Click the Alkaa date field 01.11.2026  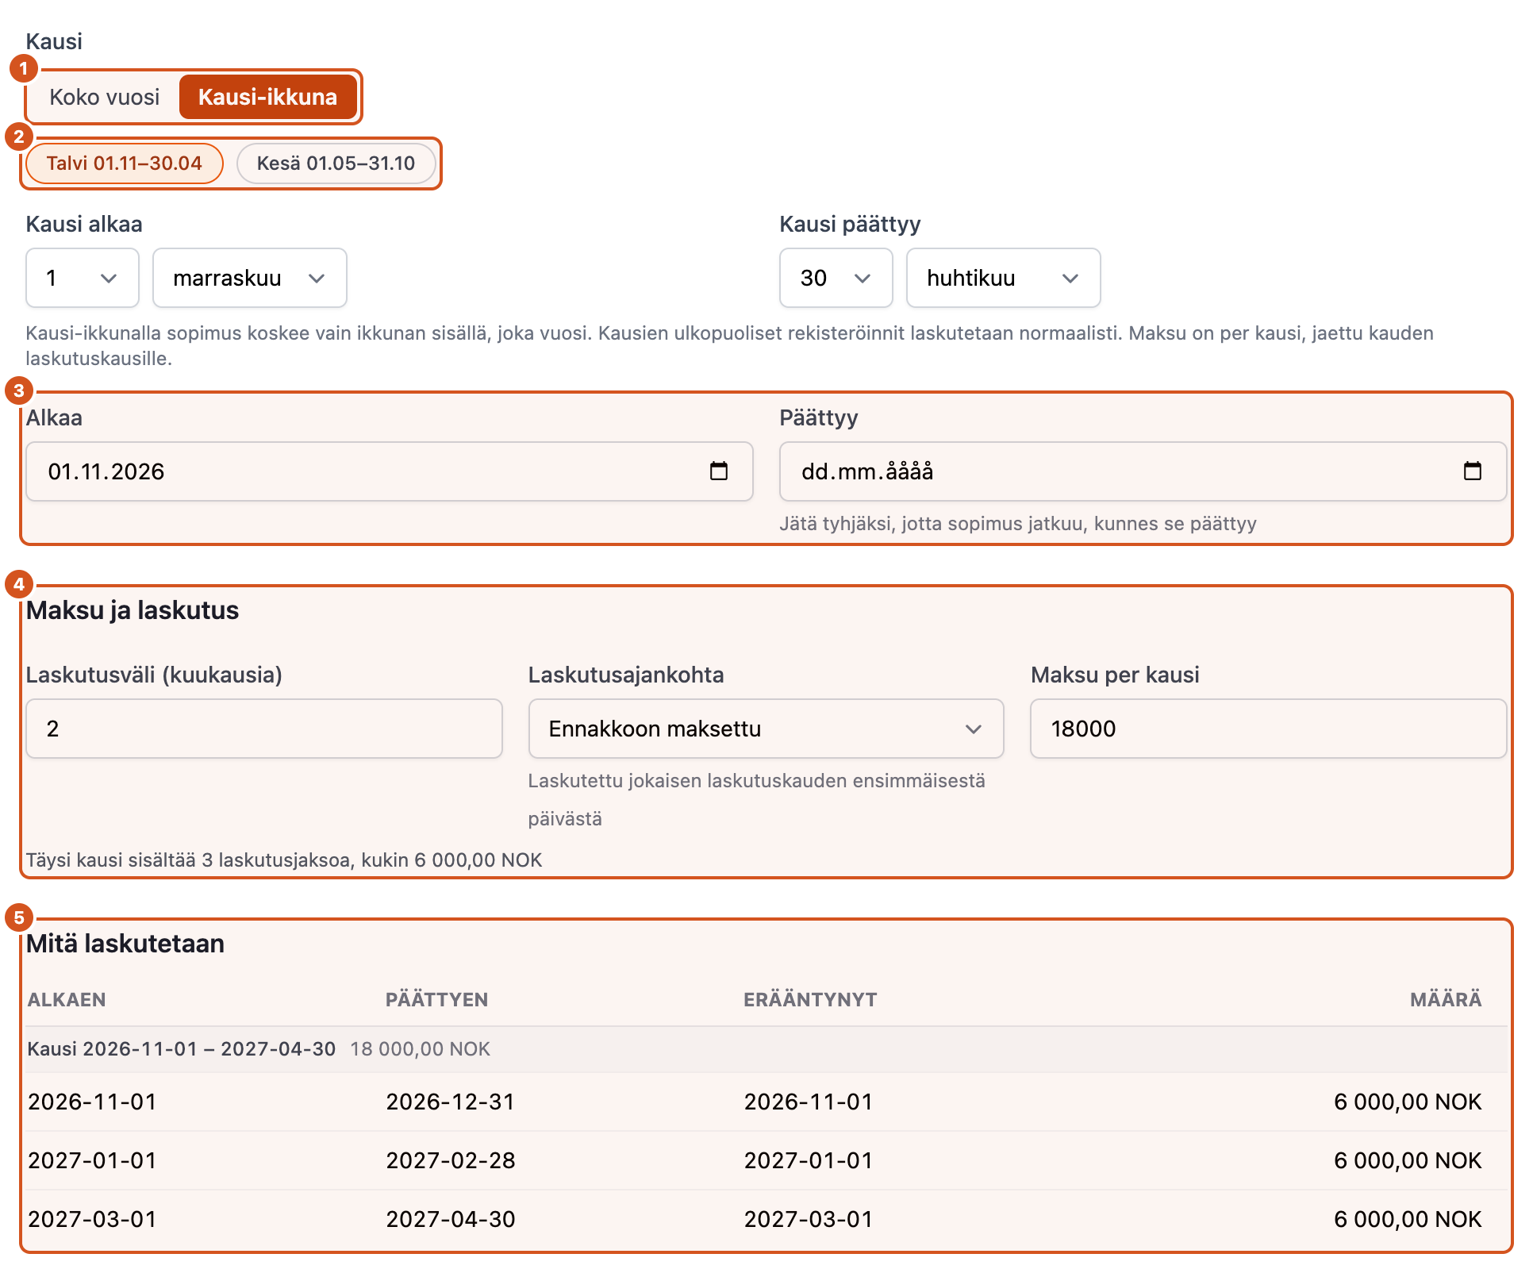pos(390,471)
